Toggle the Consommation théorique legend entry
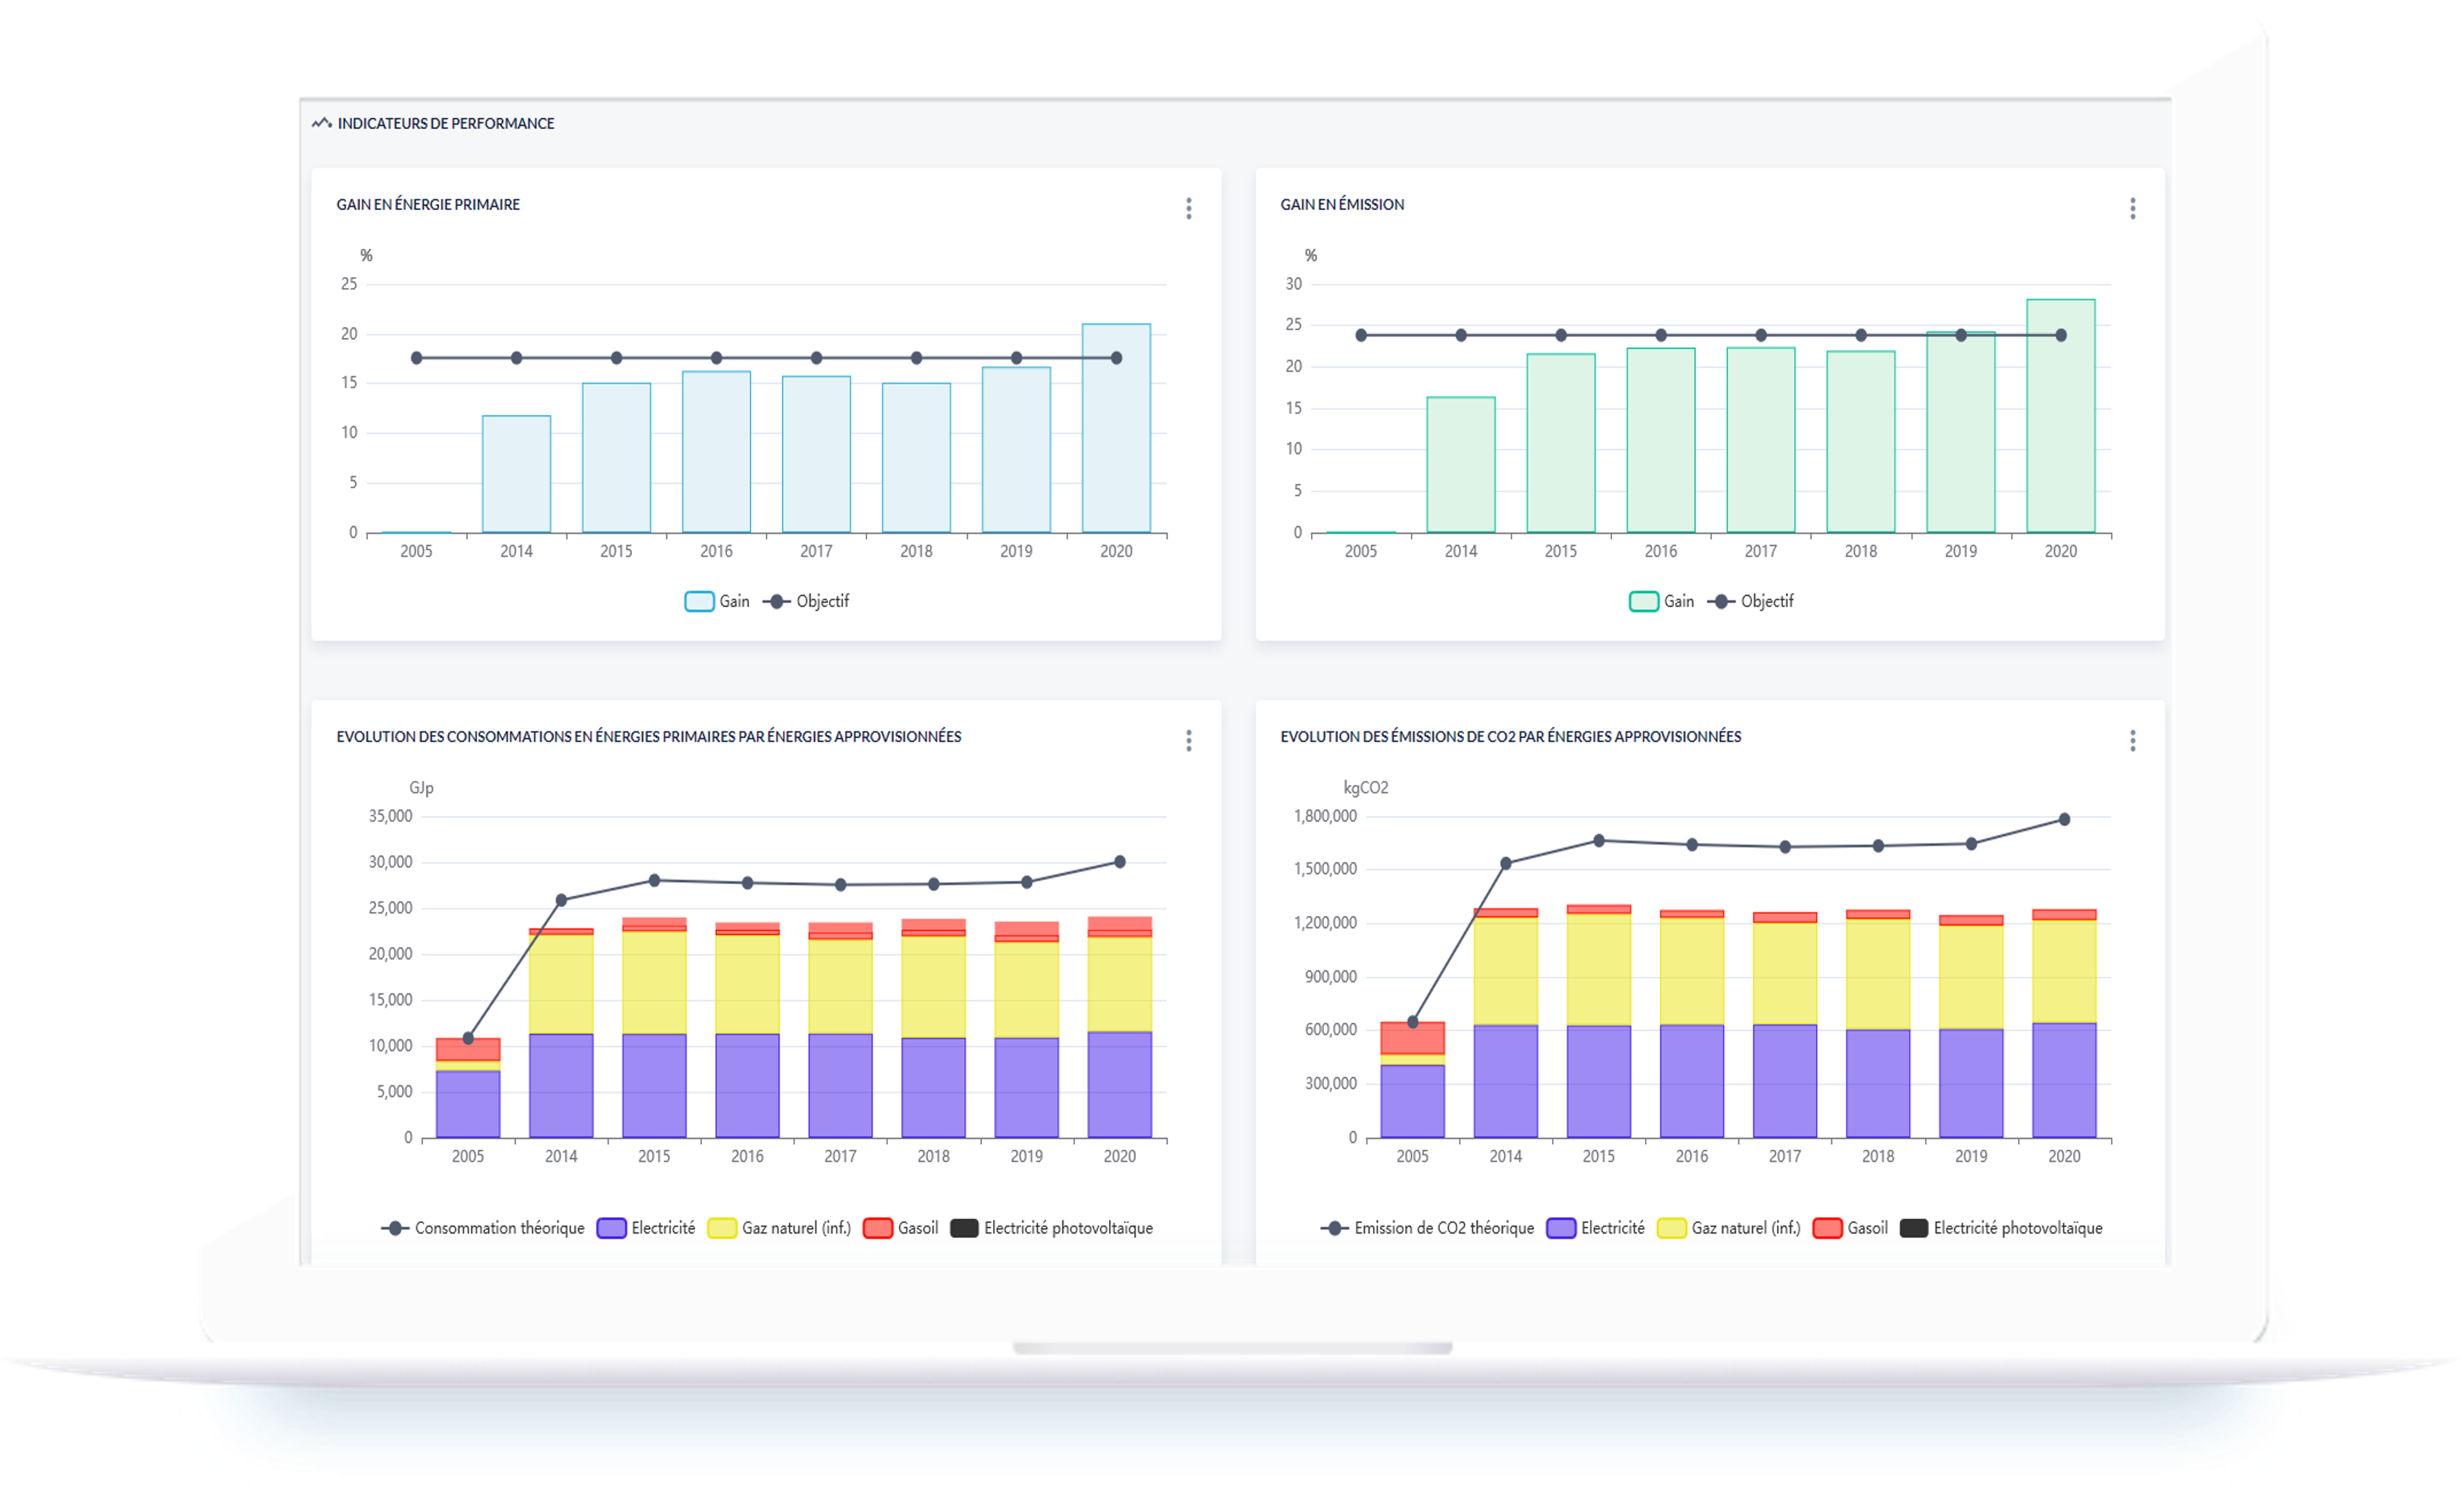 pyautogui.click(x=483, y=1228)
